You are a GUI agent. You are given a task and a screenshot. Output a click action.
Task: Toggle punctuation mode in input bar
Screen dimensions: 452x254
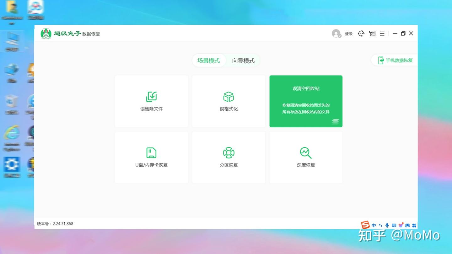[x=380, y=225]
